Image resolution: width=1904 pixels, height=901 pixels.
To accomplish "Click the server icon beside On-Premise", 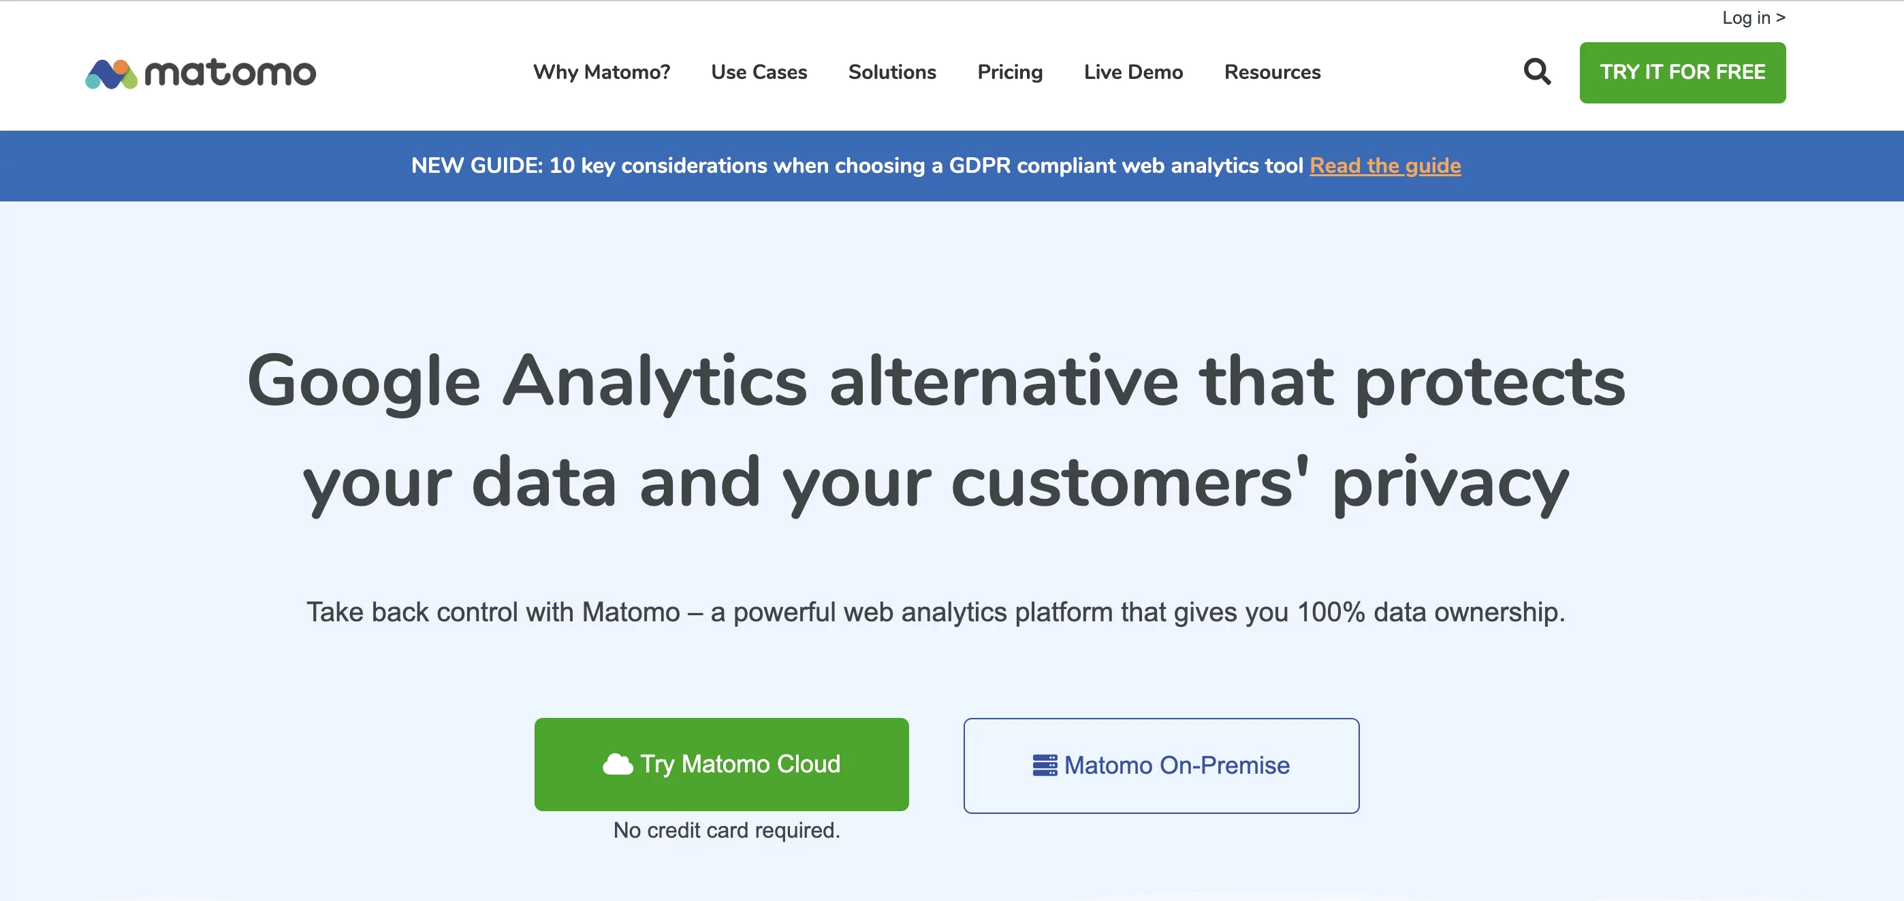I will (x=1045, y=765).
